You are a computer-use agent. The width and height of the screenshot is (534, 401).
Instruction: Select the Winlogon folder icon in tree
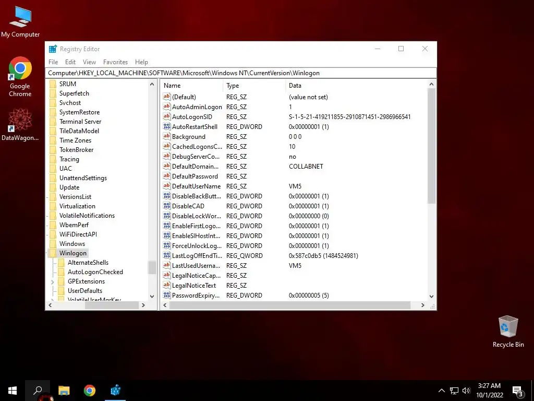[53, 253]
